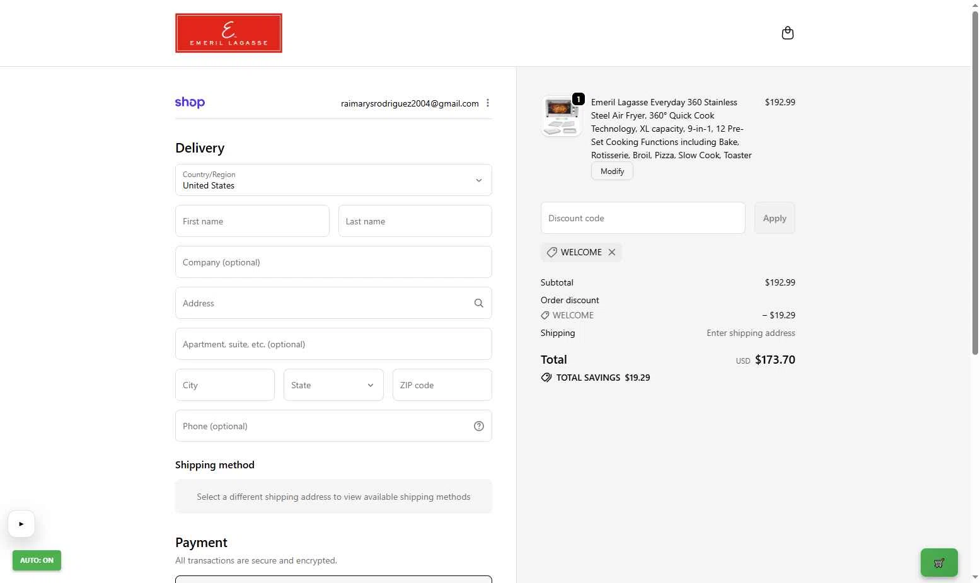Viewport: 980px width, 583px height.
Task: Focus the Phone (optional) field
Action: coord(333,426)
